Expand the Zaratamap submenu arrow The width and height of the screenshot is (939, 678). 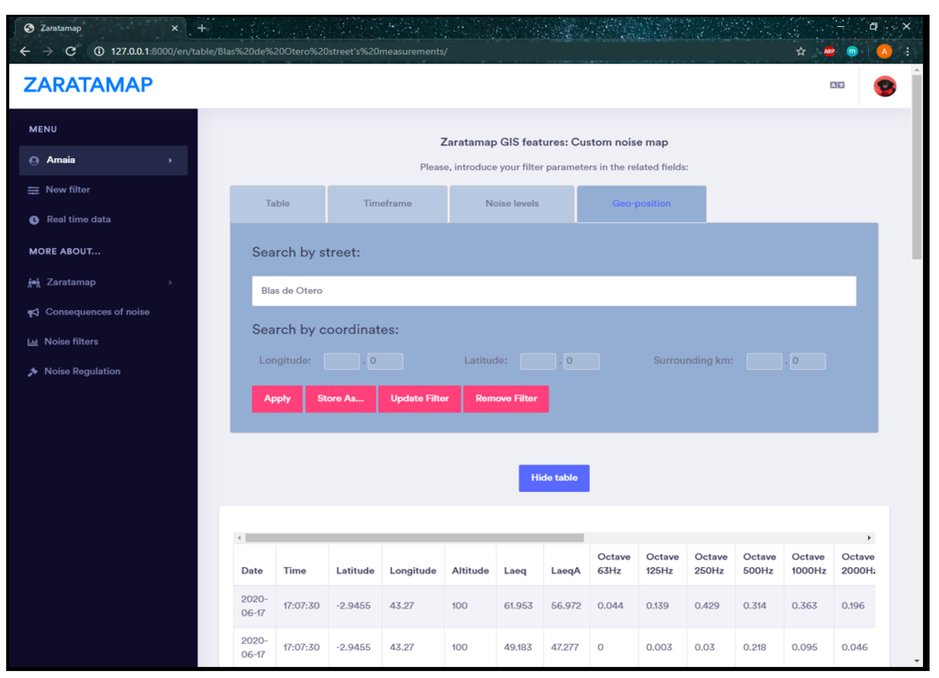tap(170, 283)
